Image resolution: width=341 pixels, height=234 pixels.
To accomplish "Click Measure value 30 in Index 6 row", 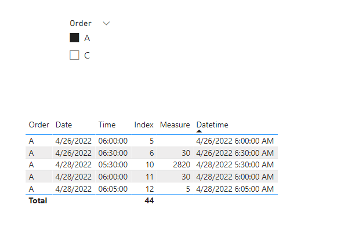I will [186, 153].
